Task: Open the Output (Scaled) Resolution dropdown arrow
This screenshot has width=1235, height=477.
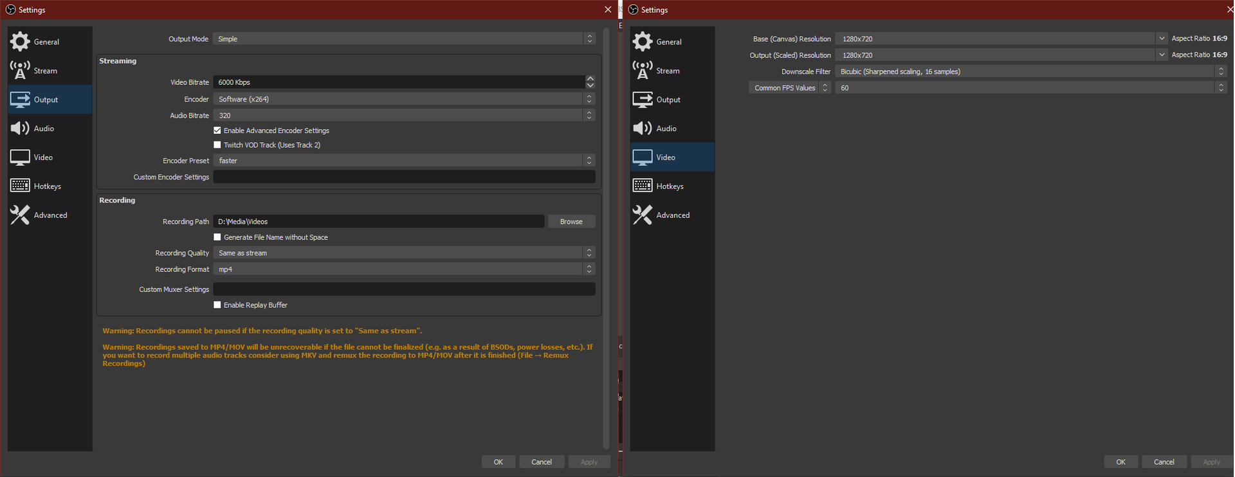Action: (x=1162, y=55)
